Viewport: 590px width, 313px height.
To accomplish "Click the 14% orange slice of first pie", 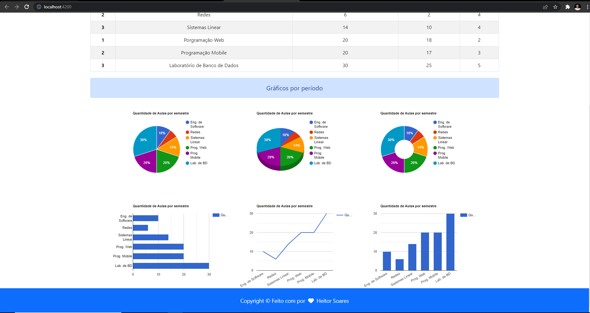I will coord(172,148).
